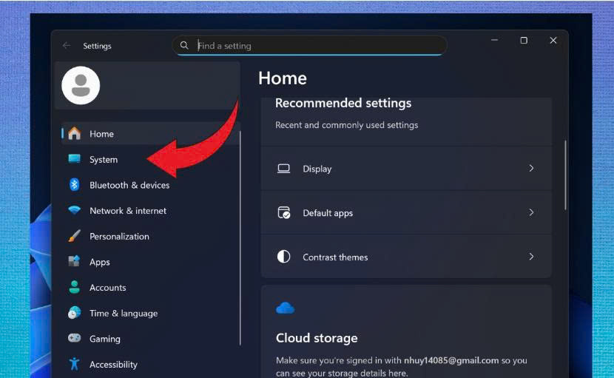Open Contrast themes recommended setting

point(406,257)
